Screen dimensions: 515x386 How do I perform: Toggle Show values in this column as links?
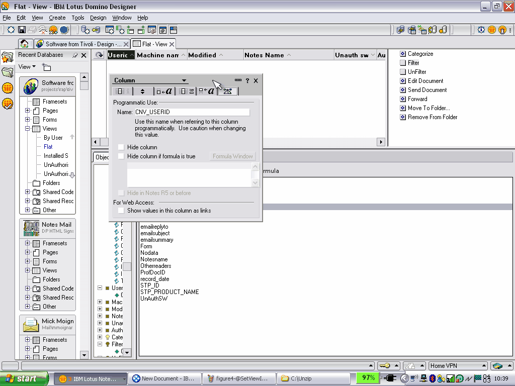[x=121, y=211]
